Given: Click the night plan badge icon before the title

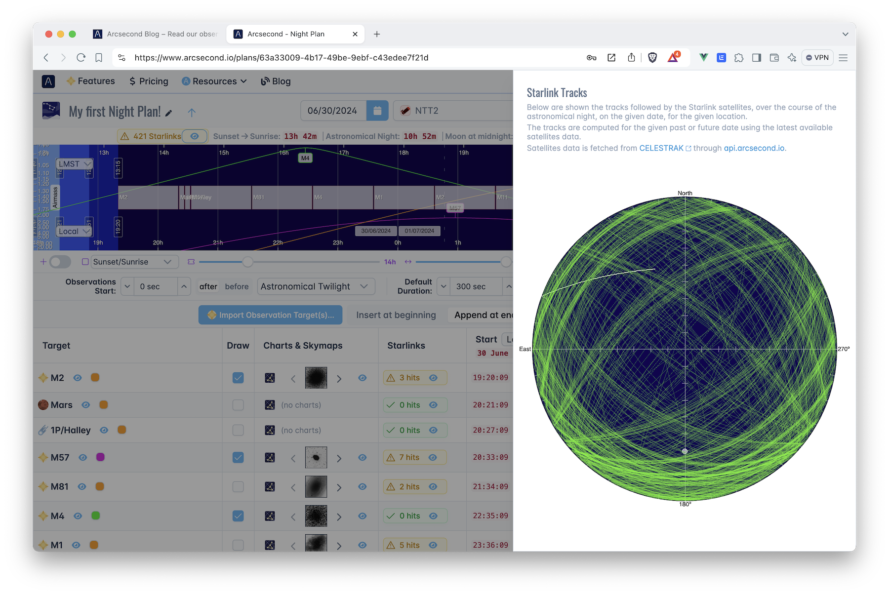Looking at the screenshot, I should [x=51, y=110].
